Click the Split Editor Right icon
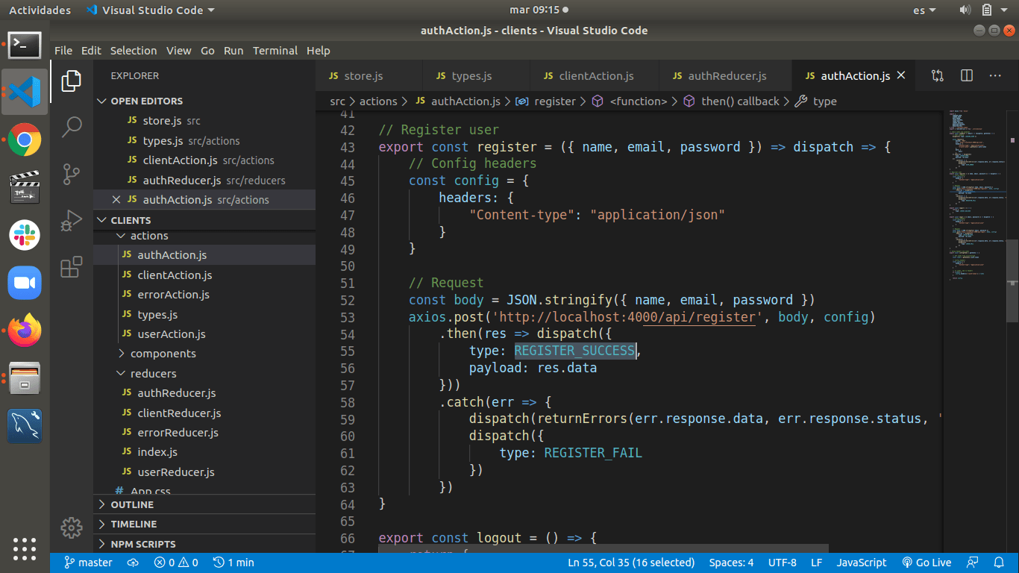 point(967,75)
